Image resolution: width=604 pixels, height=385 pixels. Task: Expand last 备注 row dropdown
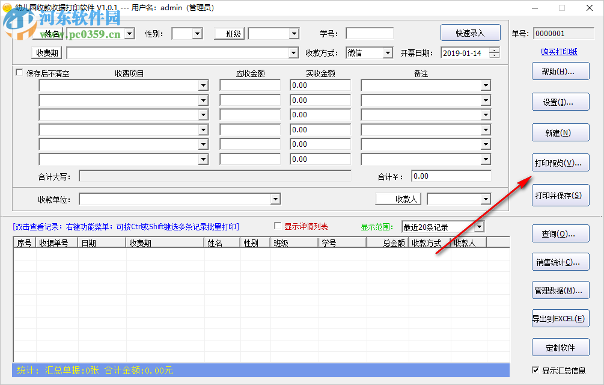click(x=486, y=159)
